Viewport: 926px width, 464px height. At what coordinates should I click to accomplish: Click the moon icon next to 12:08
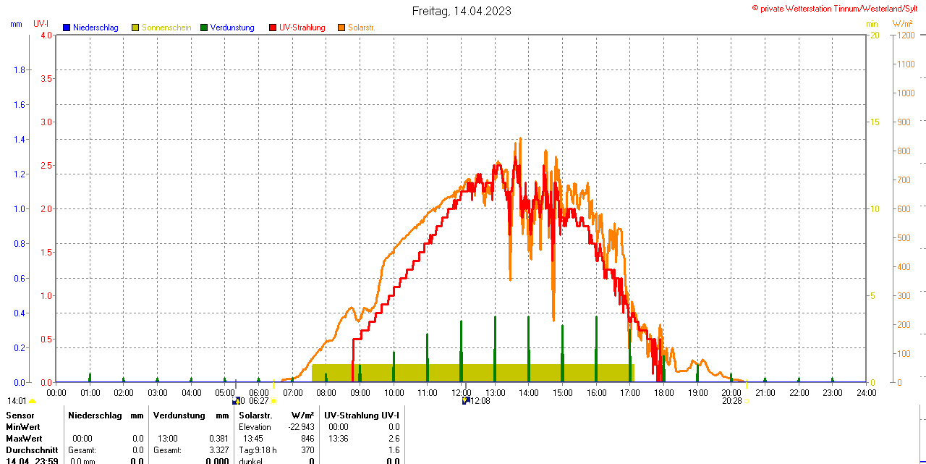point(466,400)
